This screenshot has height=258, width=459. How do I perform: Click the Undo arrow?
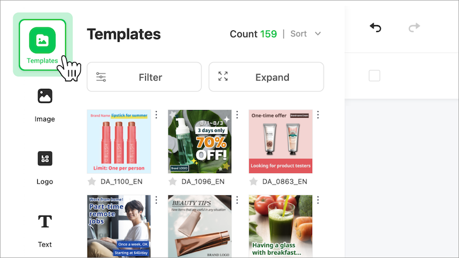click(x=376, y=28)
